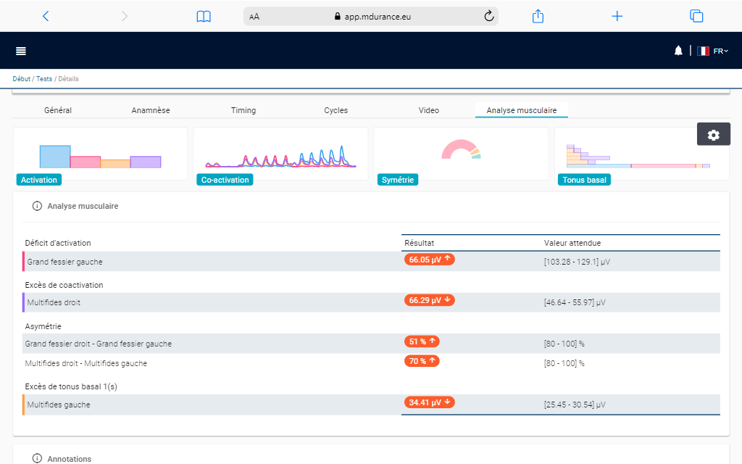Click the Tests breadcrumb link

pyautogui.click(x=43, y=79)
